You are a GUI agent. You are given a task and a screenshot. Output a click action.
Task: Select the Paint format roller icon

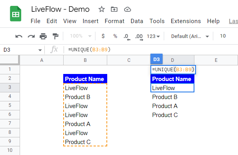(55, 36)
